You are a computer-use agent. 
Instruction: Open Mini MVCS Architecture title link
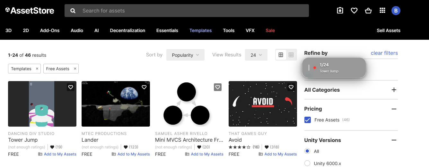189,140
